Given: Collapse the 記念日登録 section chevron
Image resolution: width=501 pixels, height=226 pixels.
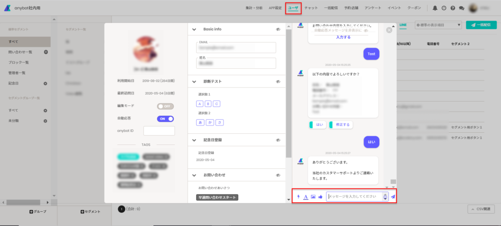Looking at the screenshot, I should tap(194, 140).
